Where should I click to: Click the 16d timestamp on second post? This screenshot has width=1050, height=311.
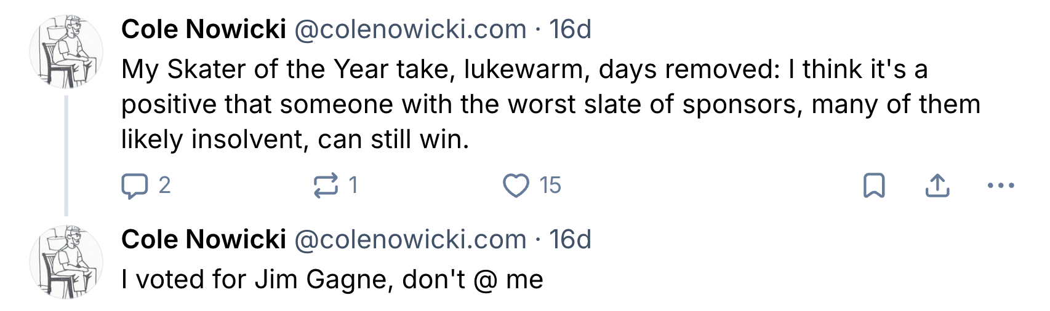click(x=570, y=240)
